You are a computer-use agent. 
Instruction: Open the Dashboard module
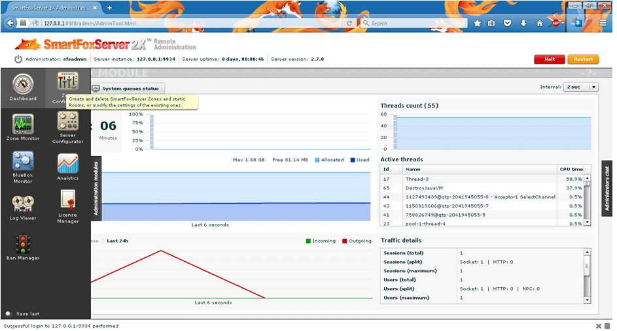tap(23, 87)
